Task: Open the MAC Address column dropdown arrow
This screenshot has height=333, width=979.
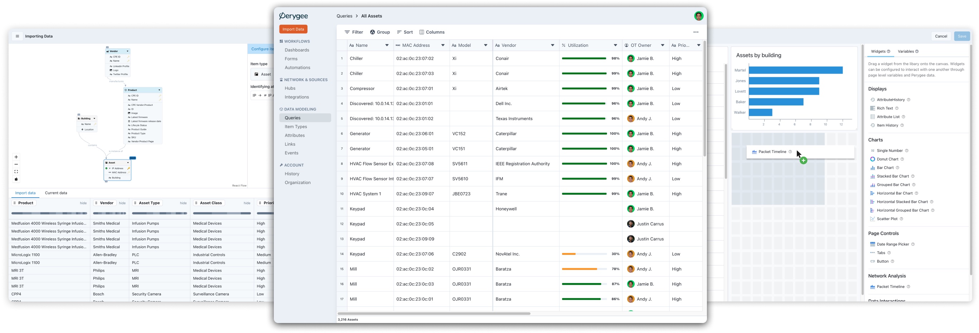Action: point(443,45)
